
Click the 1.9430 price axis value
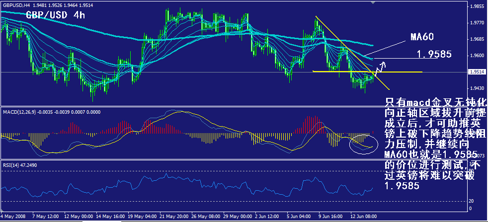478,88
